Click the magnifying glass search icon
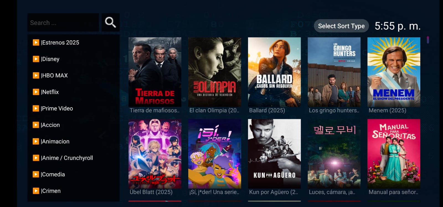Viewport: 443px width, 207px height. (110, 22)
